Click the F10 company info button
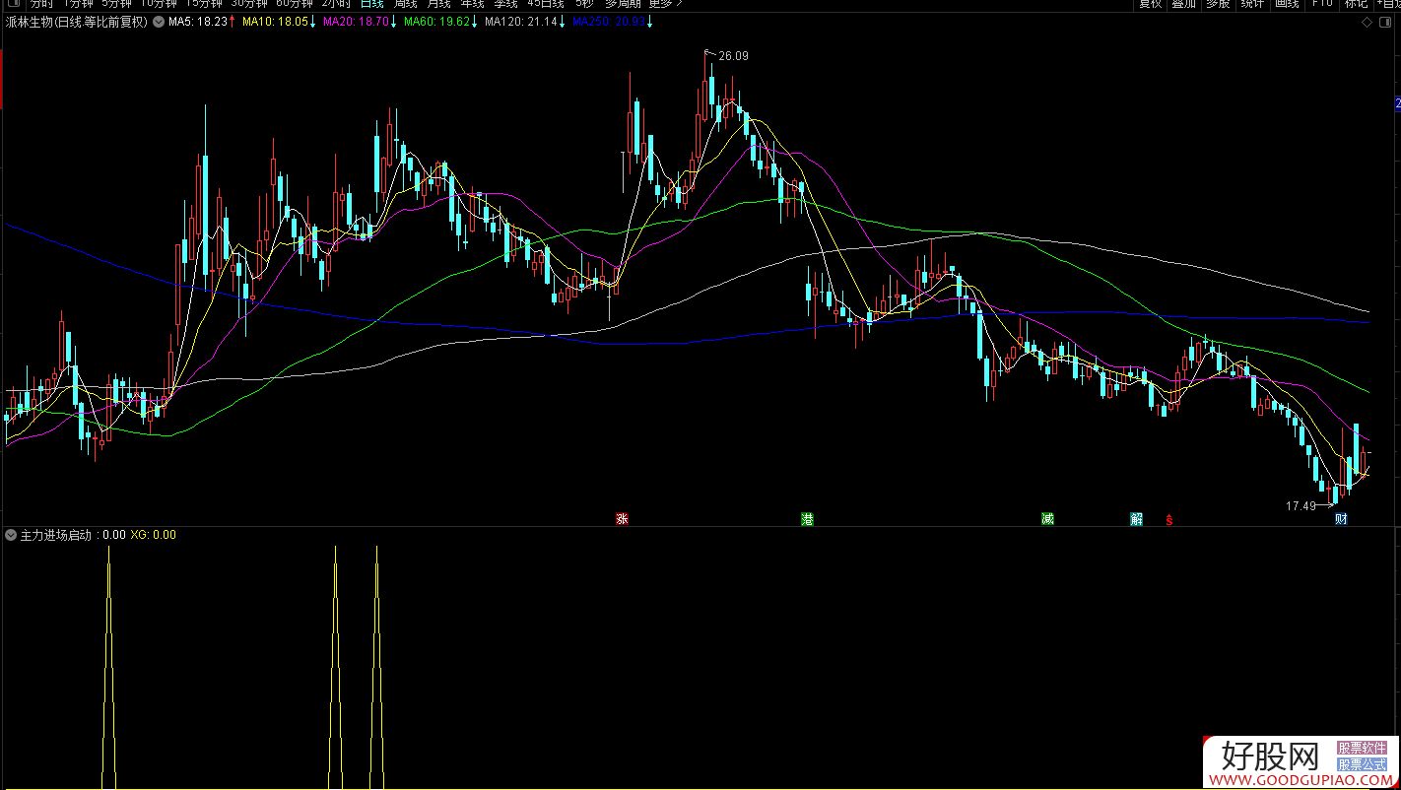Screen dimensions: 1401x790 1321,4
